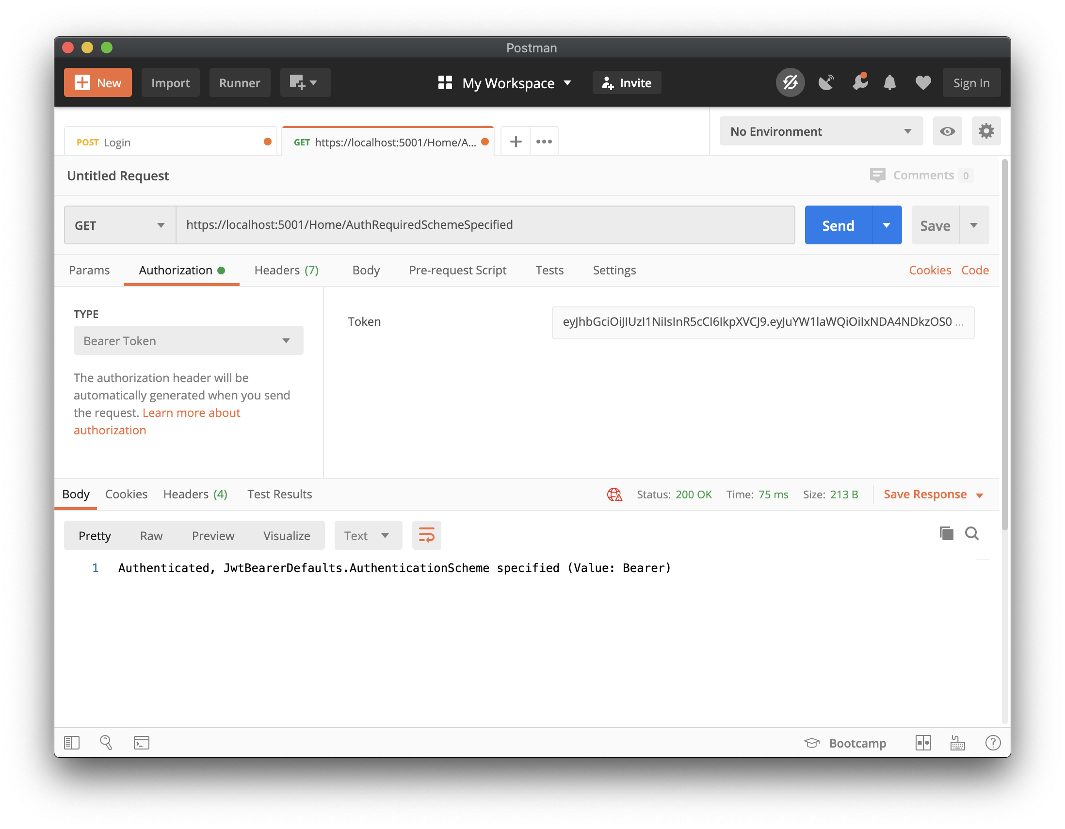The image size is (1065, 829).
Task: Open the Bearer Token type dropdown
Action: click(x=188, y=340)
